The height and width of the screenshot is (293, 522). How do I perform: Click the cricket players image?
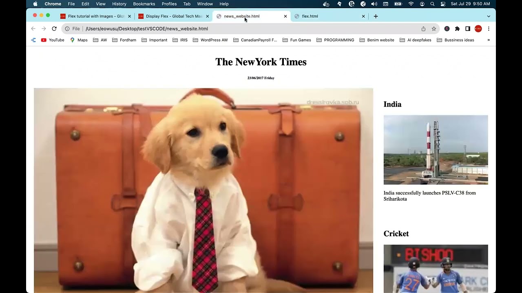point(436,269)
